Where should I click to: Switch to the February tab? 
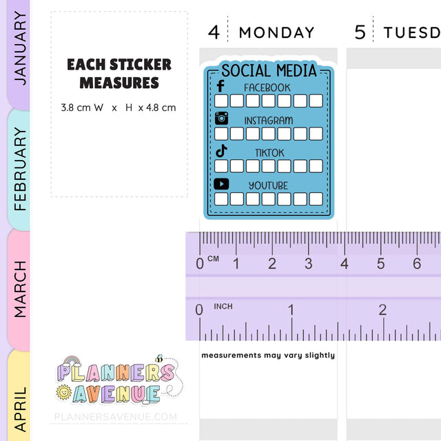pos(20,169)
